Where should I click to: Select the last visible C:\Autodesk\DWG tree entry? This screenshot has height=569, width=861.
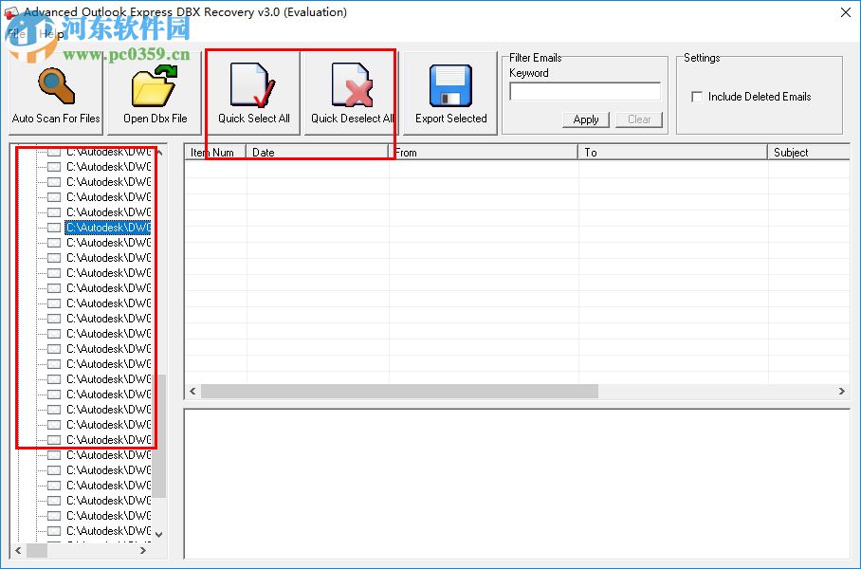106,530
